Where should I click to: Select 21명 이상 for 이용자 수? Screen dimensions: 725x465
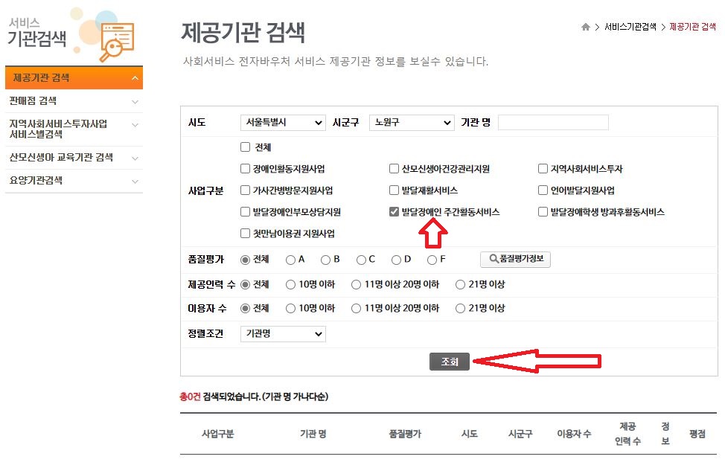460,308
